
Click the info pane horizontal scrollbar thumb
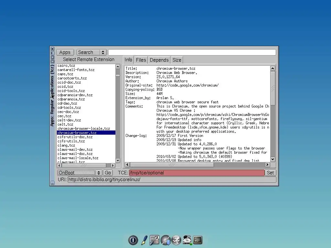click(172, 164)
